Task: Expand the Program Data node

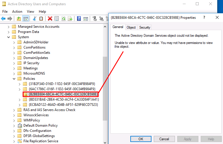Action: 8,32
